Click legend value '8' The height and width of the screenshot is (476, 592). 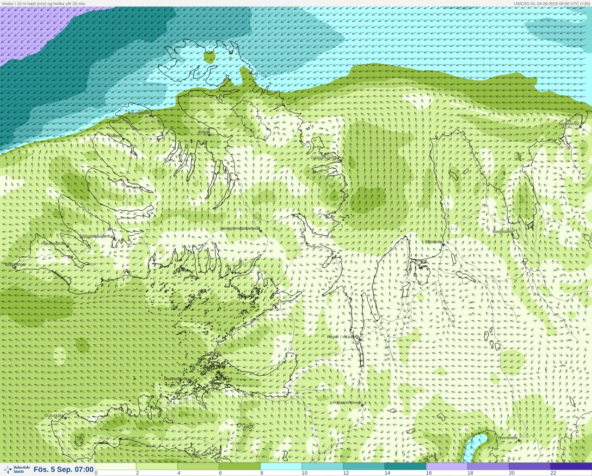[261, 473]
